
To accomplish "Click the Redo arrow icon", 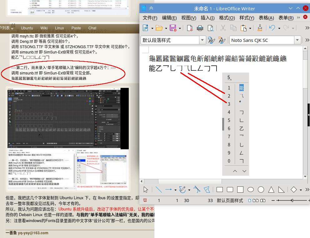I will point(286,28).
